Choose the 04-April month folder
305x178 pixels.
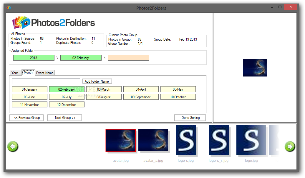click(141, 89)
